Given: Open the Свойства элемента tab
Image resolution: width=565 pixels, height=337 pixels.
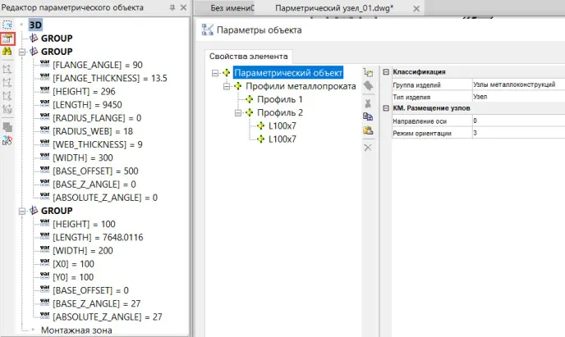Looking at the screenshot, I should (x=248, y=56).
